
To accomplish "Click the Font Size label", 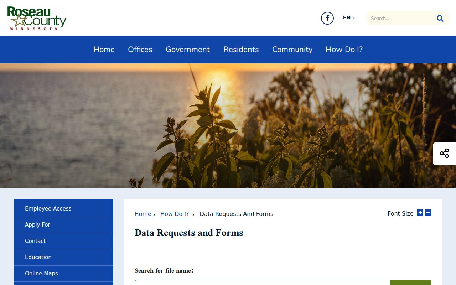I will pyautogui.click(x=400, y=213).
